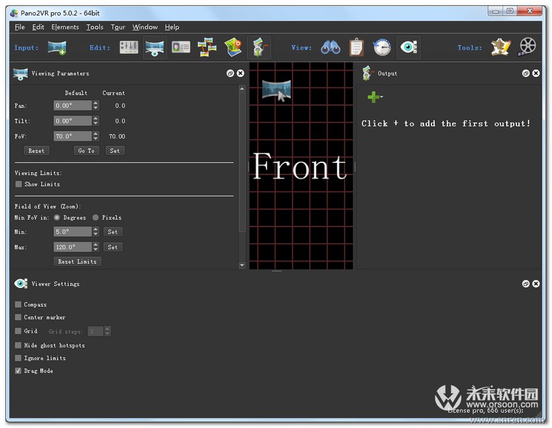Screen dimensions: 552x428
Task: Click the Input add panorama icon
Action: pos(57,48)
